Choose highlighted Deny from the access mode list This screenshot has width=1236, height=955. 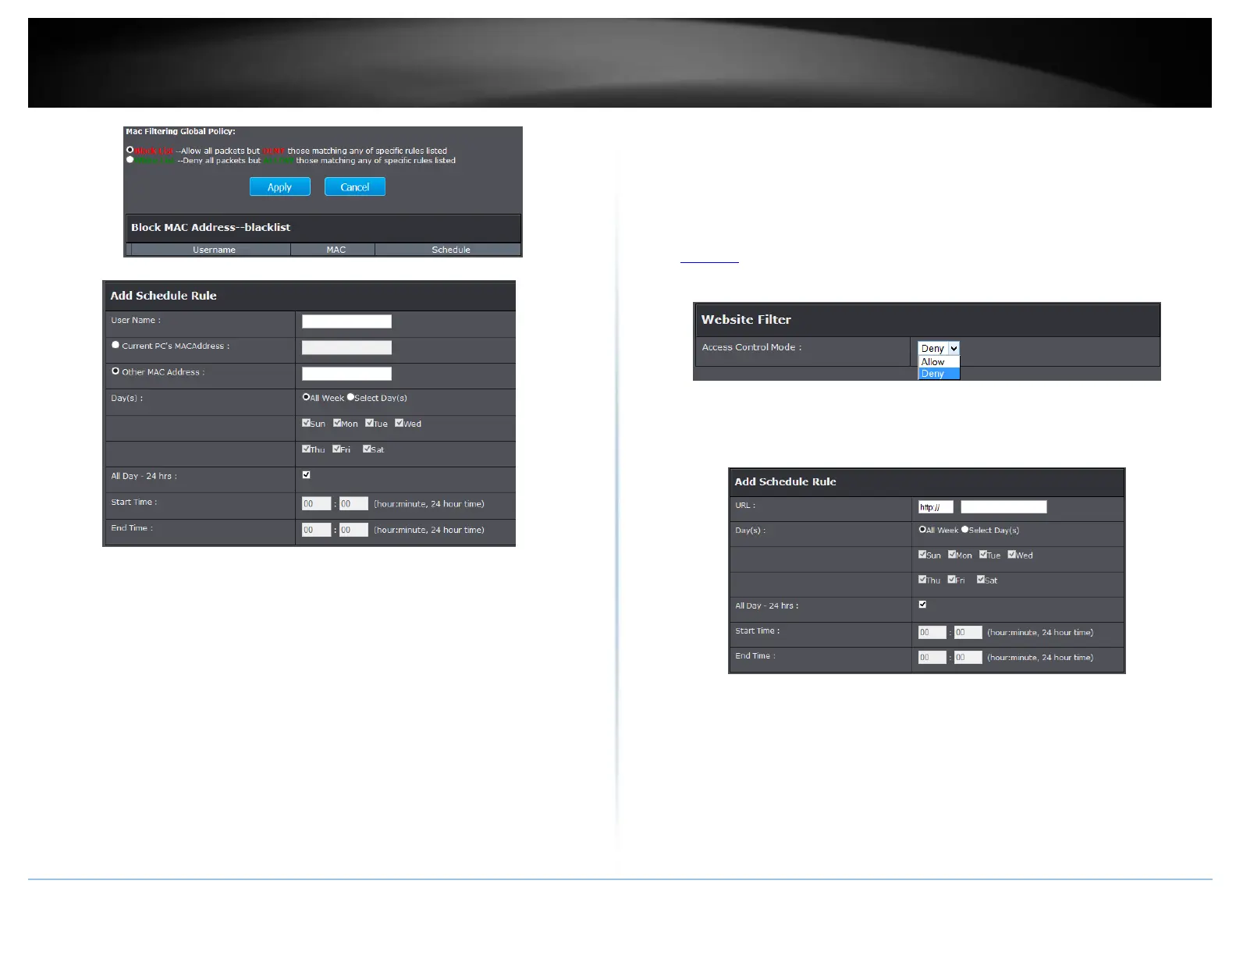pos(939,374)
